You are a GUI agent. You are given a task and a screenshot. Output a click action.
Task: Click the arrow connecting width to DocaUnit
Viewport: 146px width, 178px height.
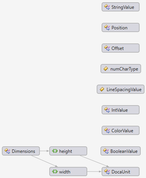pyautogui.click(x=94, y=172)
